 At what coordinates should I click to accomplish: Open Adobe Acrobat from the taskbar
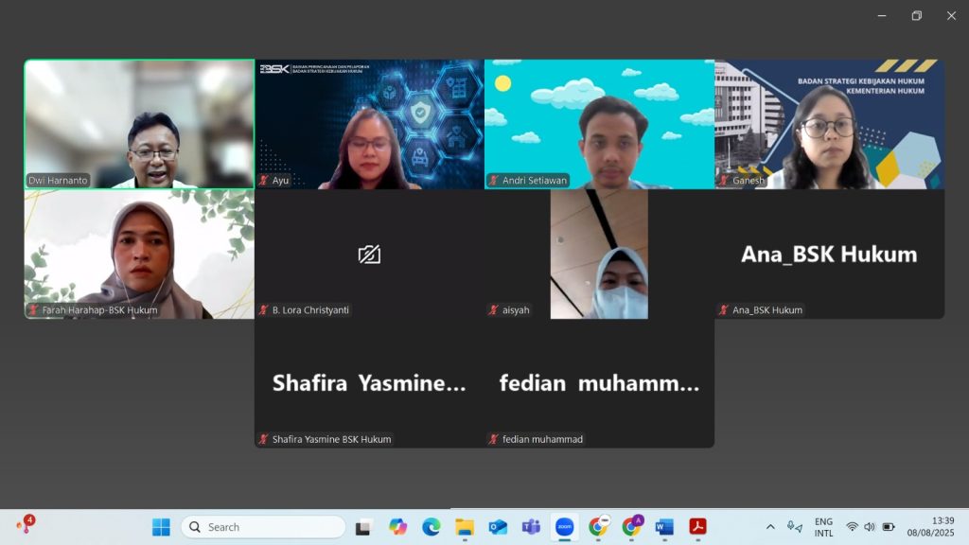[697, 527]
